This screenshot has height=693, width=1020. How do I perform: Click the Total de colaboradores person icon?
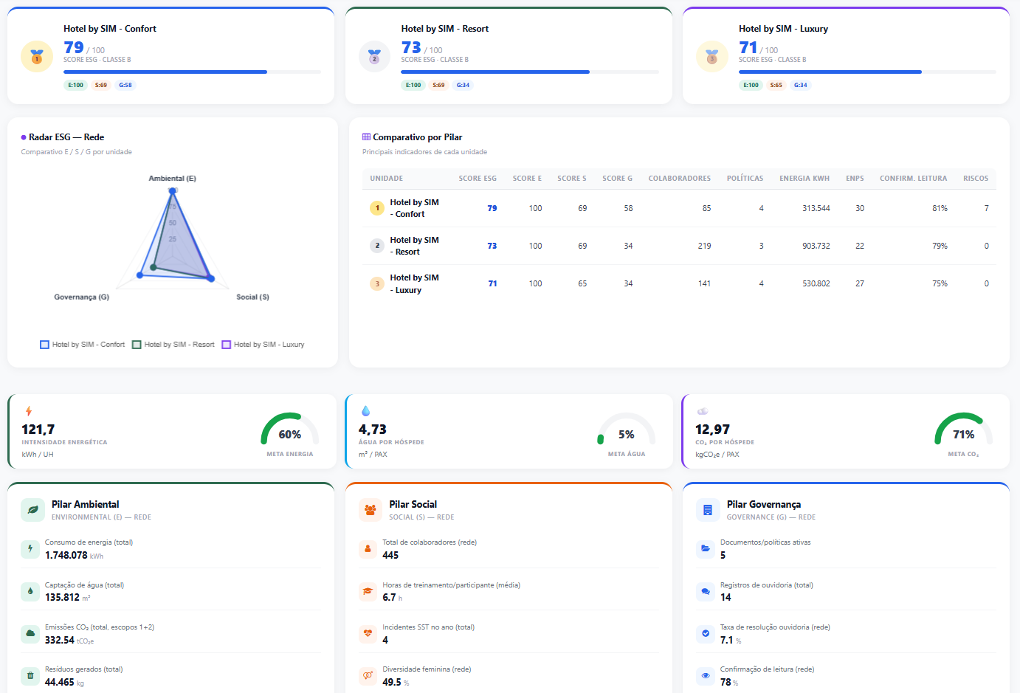tap(368, 549)
